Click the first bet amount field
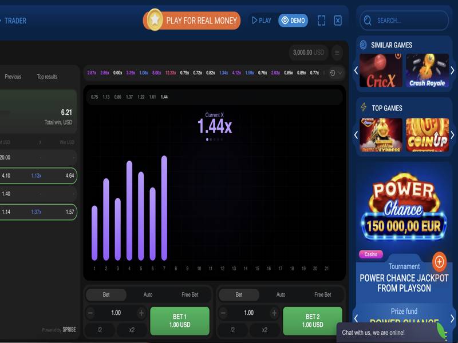This screenshot has height=343, width=458. click(x=116, y=313)
